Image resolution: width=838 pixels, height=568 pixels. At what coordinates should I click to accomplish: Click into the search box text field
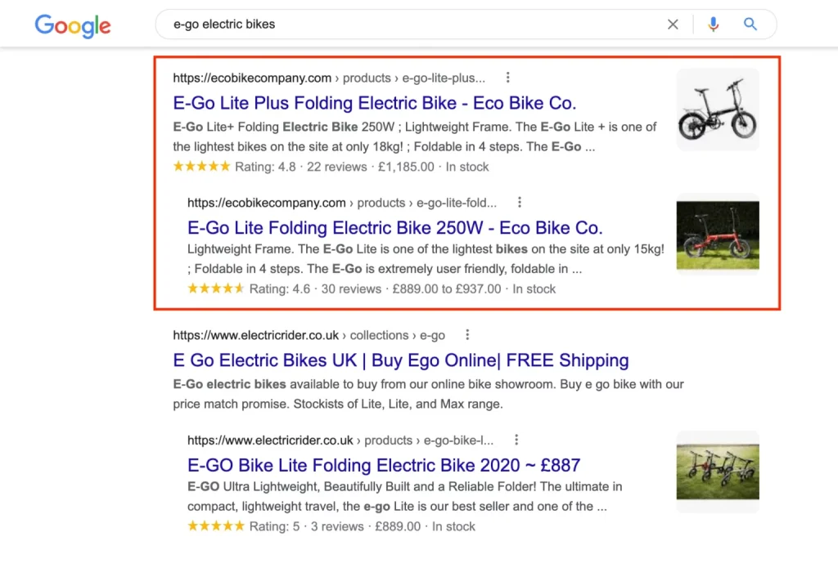412,24
